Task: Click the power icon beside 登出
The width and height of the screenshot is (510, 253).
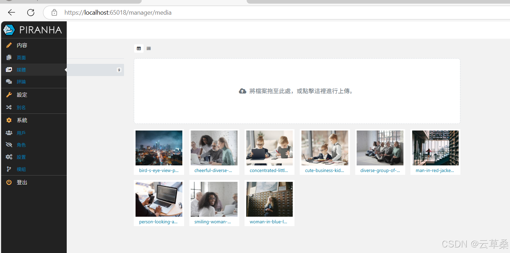Action: pyautogui.click(x=9, y=182)
